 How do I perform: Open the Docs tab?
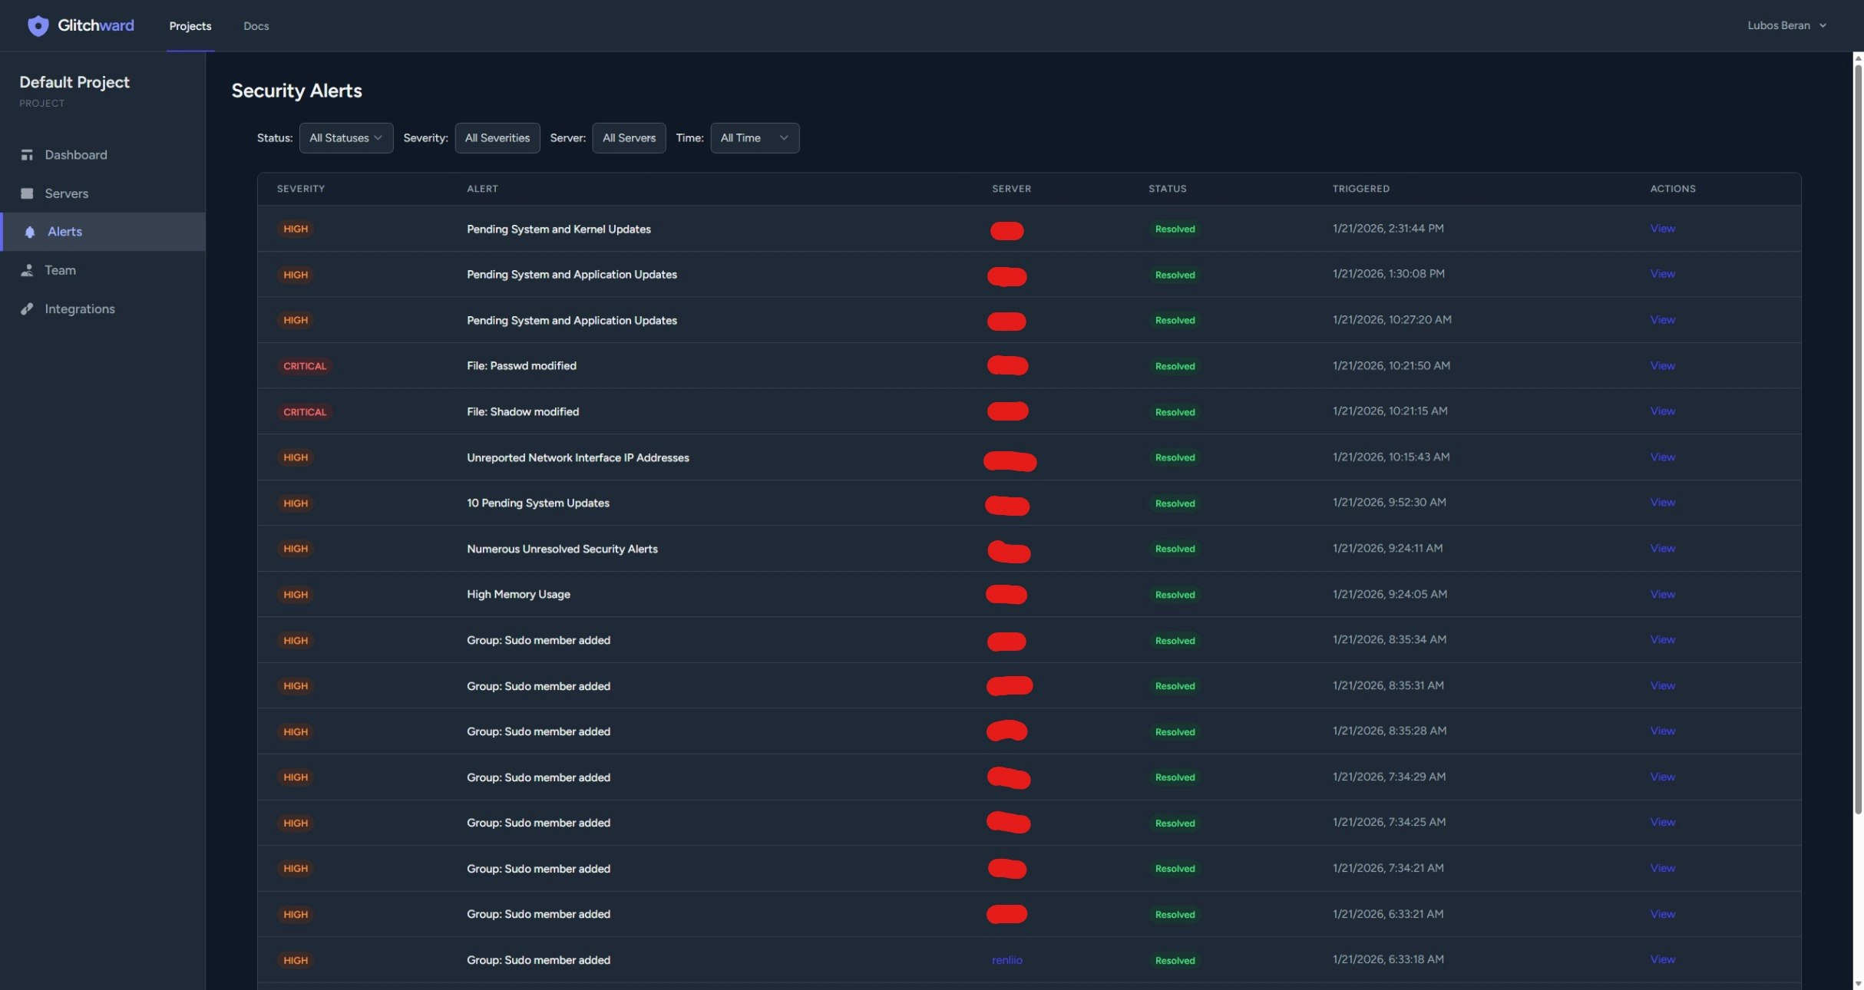pos(256,26)
